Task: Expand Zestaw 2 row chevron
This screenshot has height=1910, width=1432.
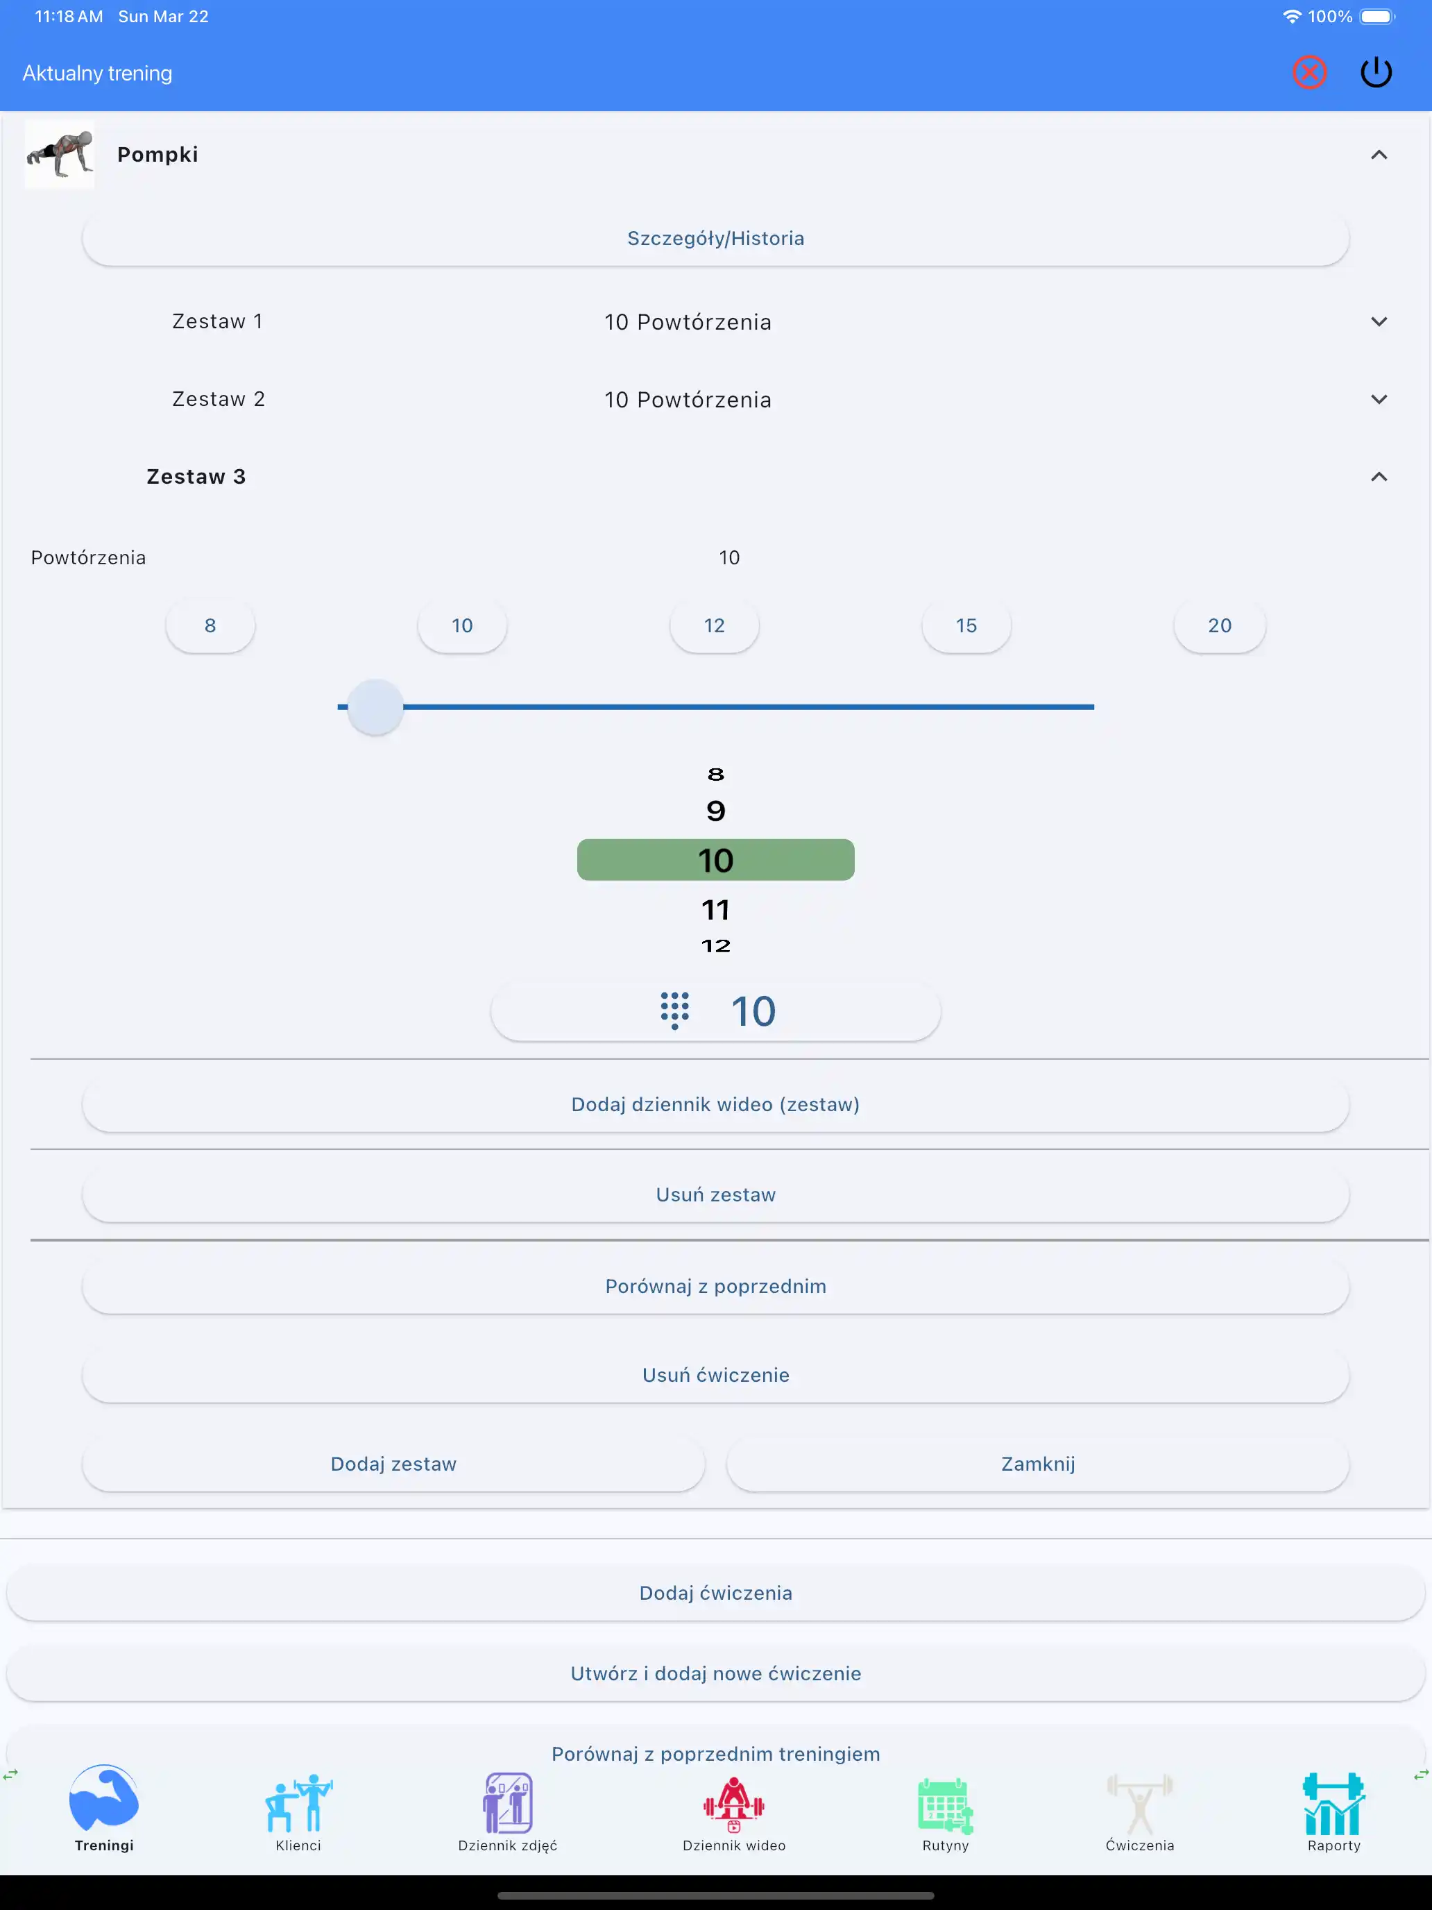Action: coord(1379,399)
